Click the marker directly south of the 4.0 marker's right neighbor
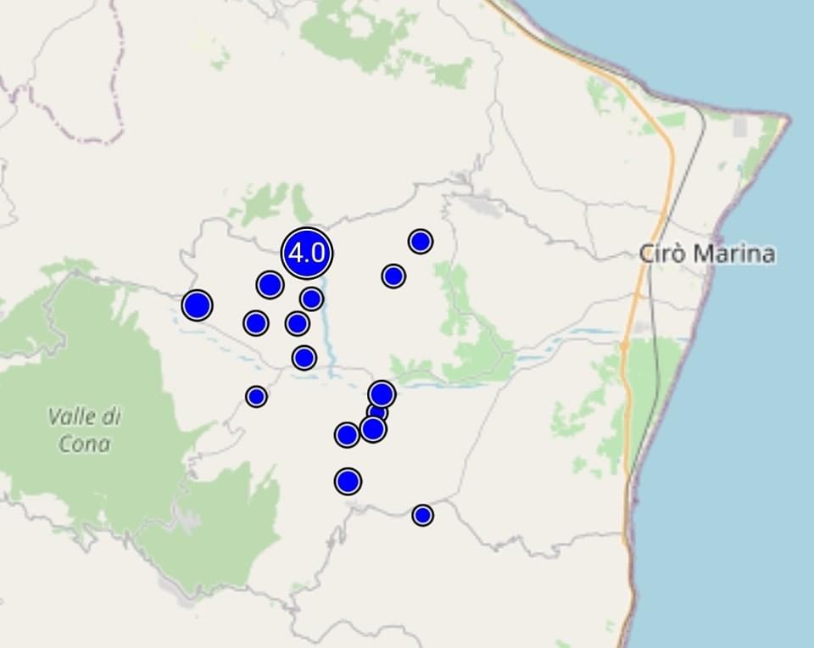Viewport: 814px width, 648px height. [297, 323]
